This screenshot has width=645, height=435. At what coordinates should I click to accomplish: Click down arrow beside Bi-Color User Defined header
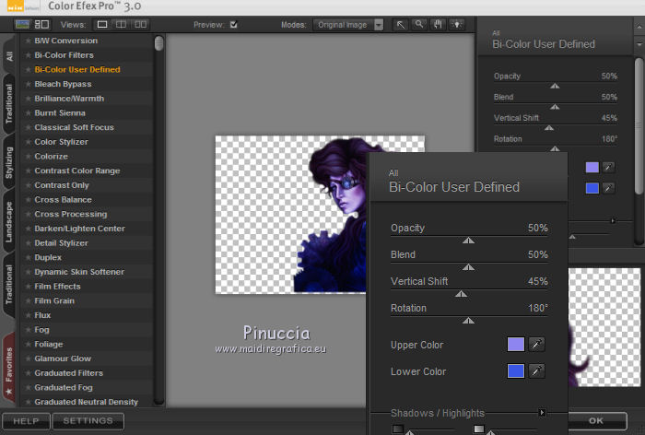pos(639,43)
